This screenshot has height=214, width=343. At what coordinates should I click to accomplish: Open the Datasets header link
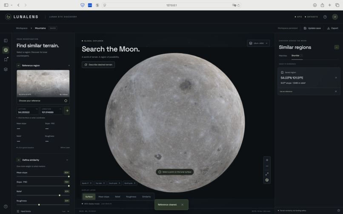(x=311, y=17)
